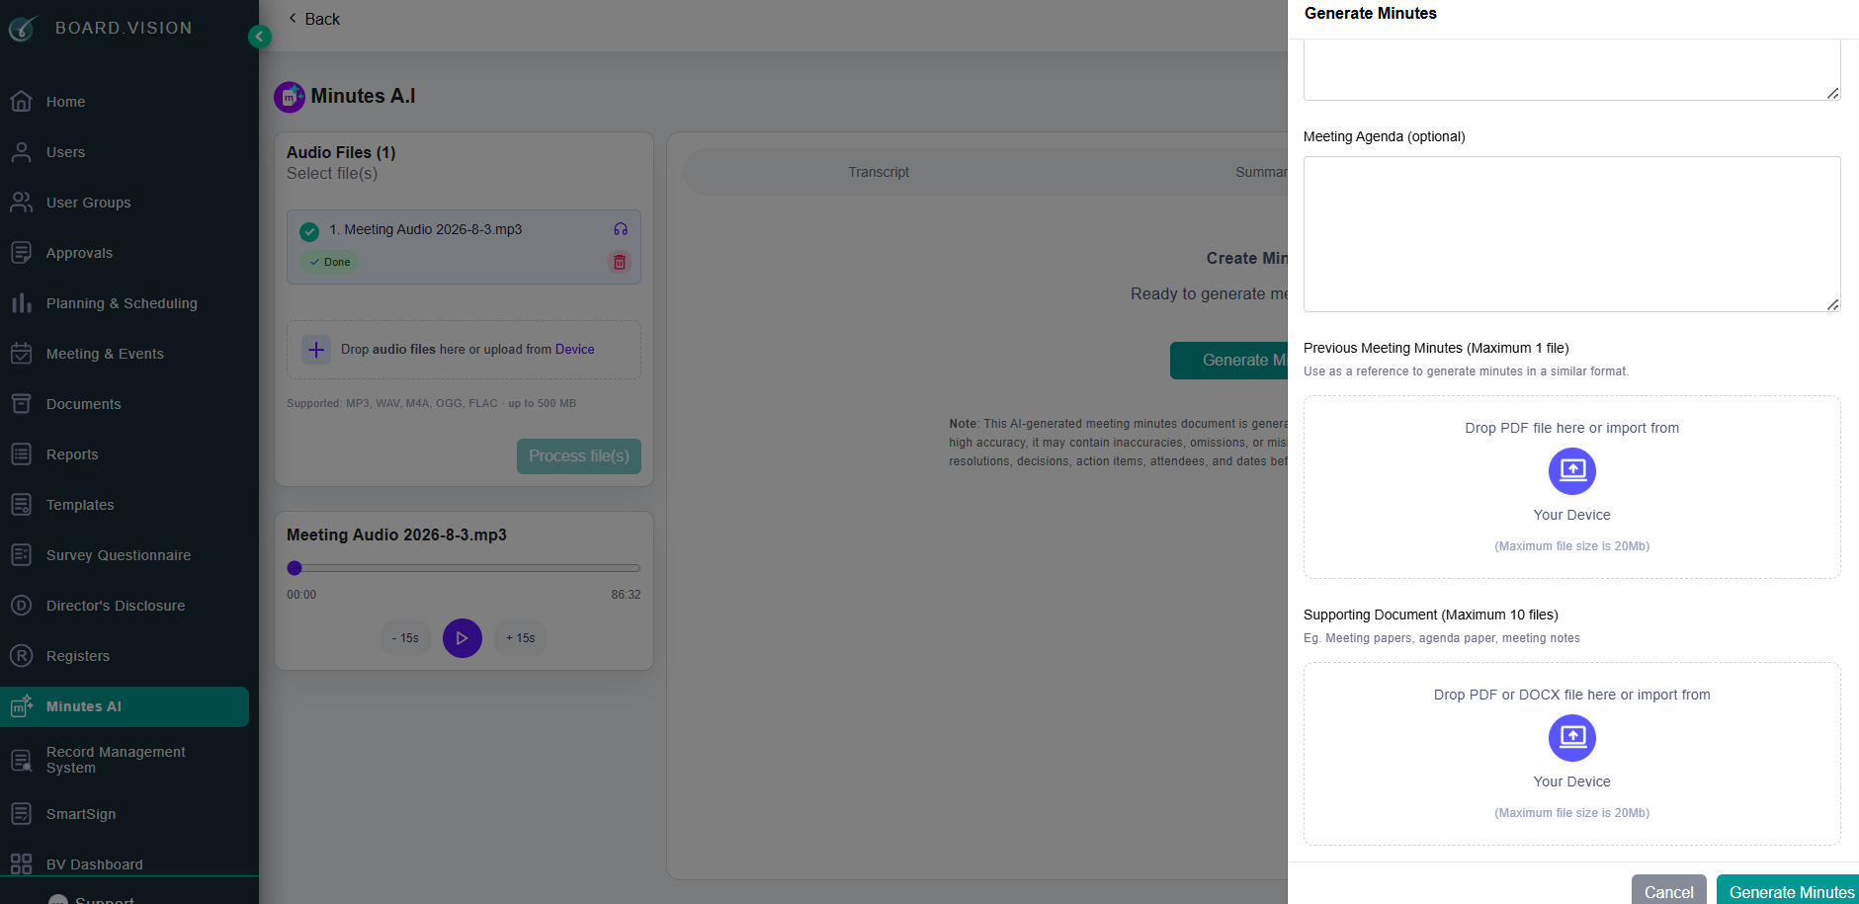
Task: Listen to Meeting Audio via headphone icon
Action: (621, 229)
